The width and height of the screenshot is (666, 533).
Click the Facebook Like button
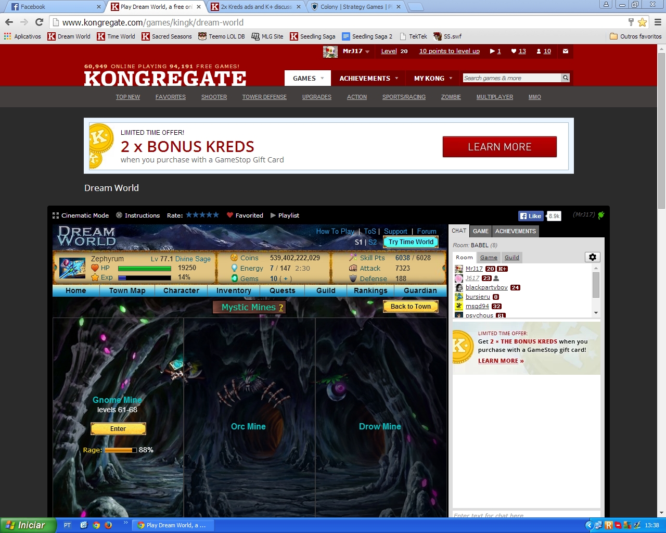[531, 216]
